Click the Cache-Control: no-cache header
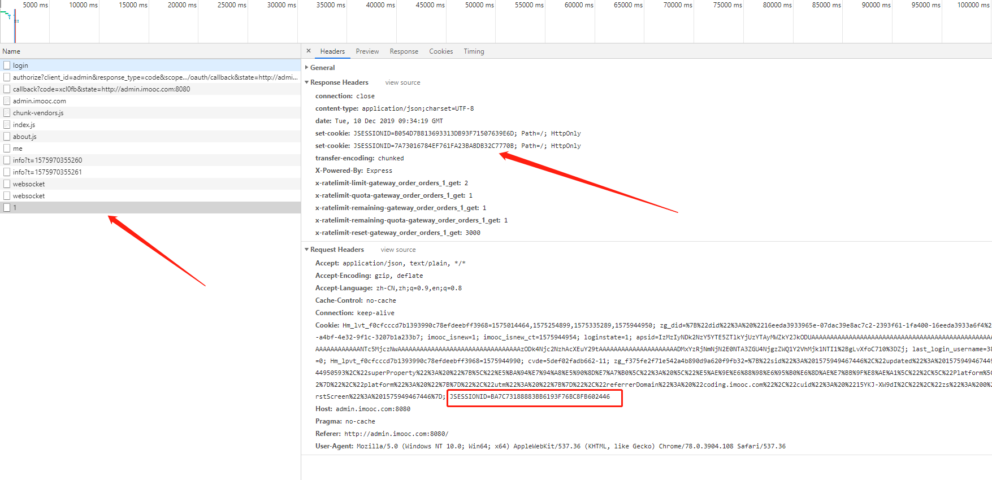Viewport: 992px width, 480px height. 356,300
